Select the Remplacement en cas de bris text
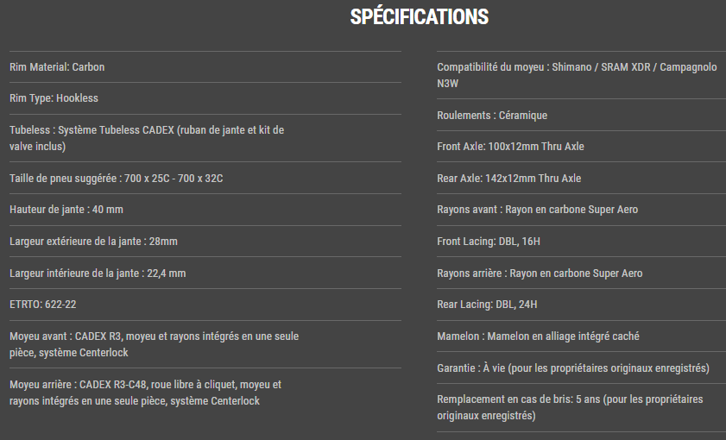Screen dimensions: 726x440 570,407
